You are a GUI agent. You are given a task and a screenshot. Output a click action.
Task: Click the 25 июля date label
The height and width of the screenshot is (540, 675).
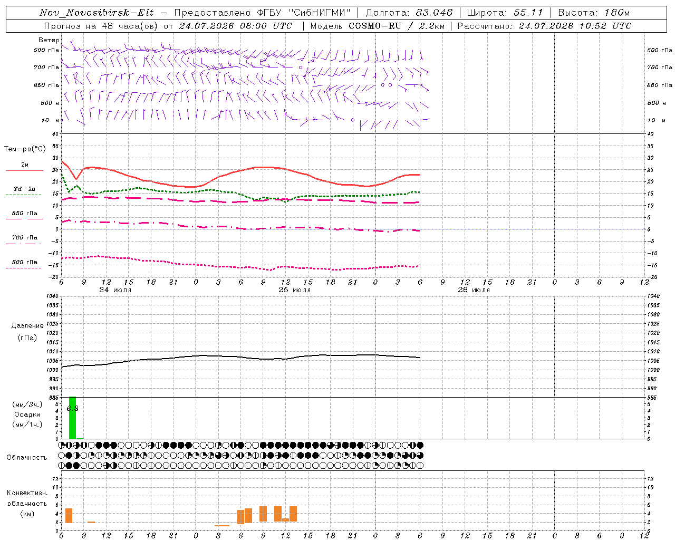(x=294, y=290)
